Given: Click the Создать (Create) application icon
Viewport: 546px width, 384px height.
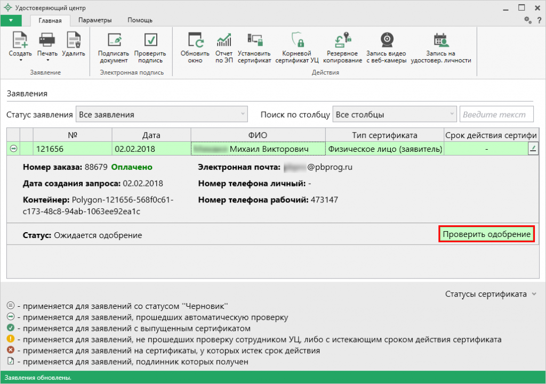Looking at the screenshot, I should (x=20, y=41).
